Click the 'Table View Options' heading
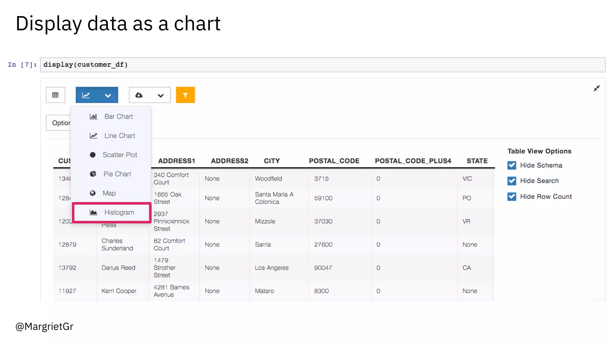 (x=539, y=151)
